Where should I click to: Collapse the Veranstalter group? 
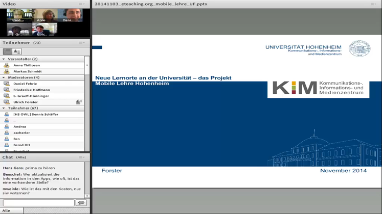[4, 59]
